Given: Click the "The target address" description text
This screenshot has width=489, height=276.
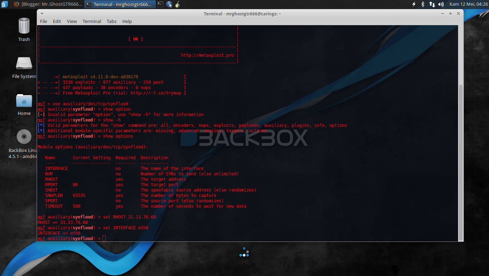Looking at the screenshot, I should pos(163,179).
